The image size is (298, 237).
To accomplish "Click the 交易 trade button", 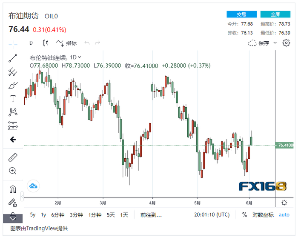I will pos(241,14).
